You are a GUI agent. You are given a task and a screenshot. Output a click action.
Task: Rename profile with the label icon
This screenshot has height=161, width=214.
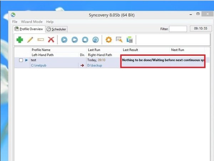41,40
